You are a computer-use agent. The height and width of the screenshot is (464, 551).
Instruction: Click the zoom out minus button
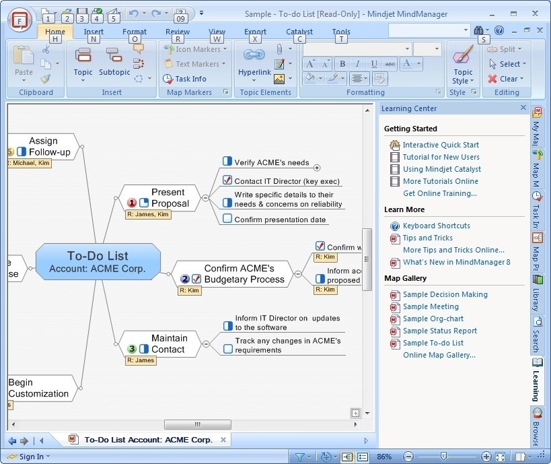(x=408, y=457)
